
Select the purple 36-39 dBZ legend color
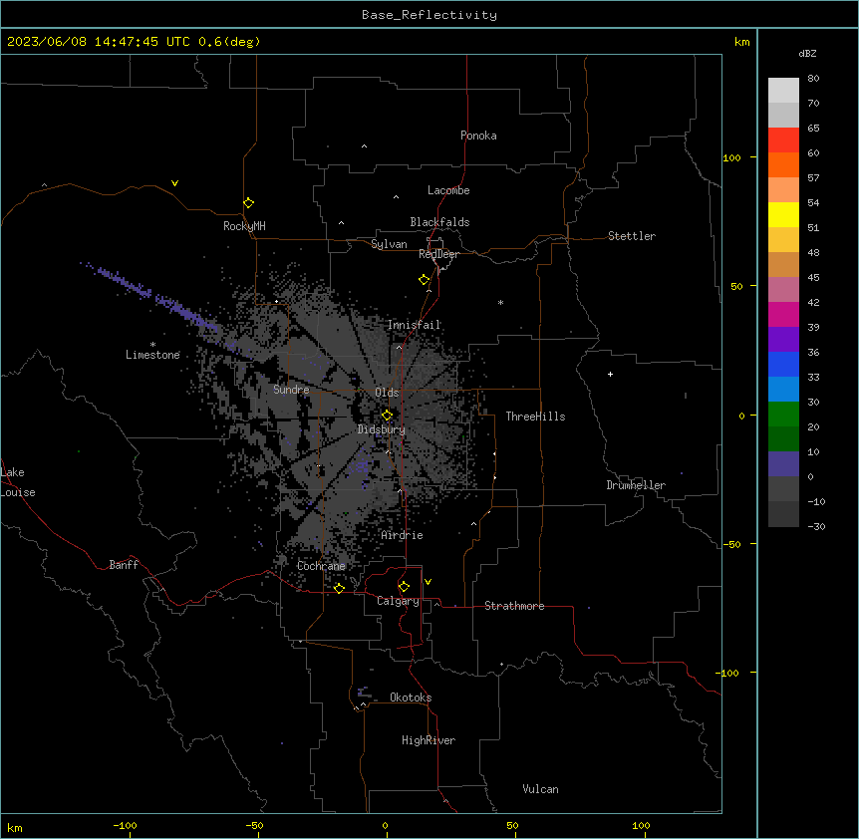783,340
